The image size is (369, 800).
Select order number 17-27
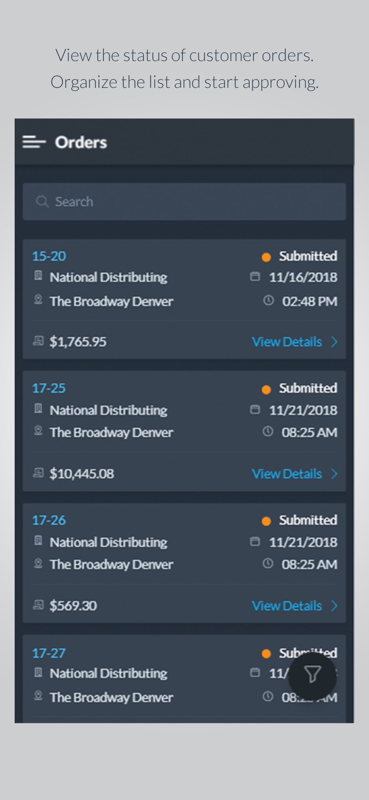point(49,653)
